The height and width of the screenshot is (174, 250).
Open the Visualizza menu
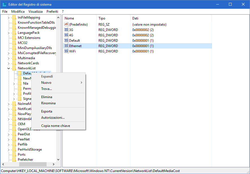pyautogui.click(x=35, y=12)
